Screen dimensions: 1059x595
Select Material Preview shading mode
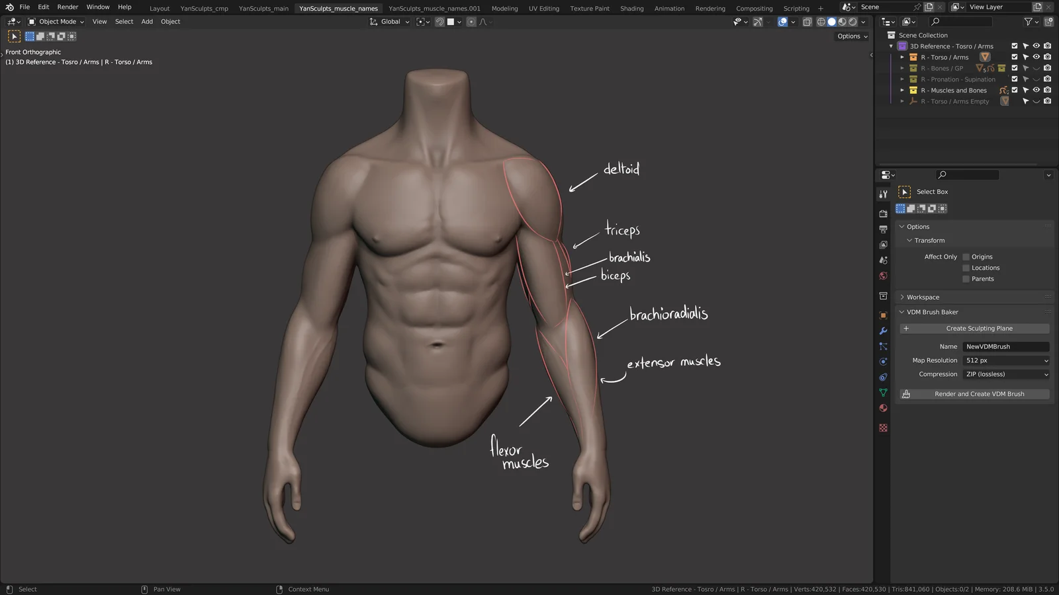[x=842, y=22]
